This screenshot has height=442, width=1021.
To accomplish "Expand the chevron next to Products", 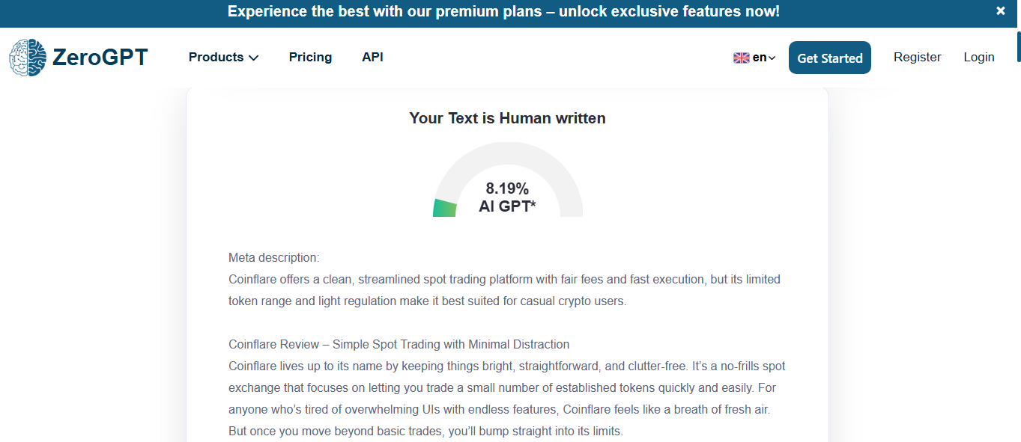I will coord(254,58).
